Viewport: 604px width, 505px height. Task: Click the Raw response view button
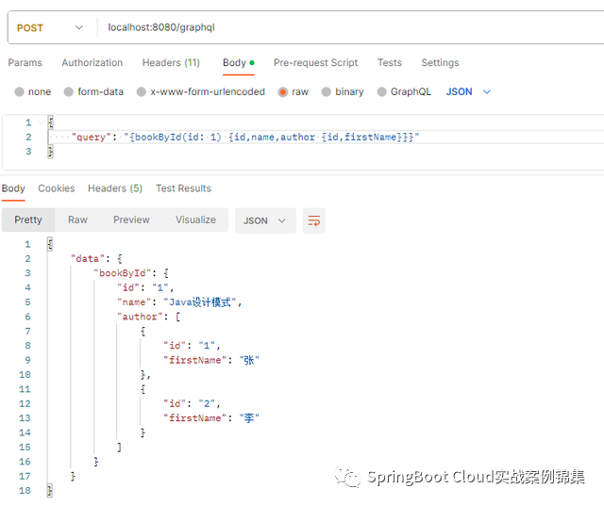pyautogui.click(x=77, y=220)
